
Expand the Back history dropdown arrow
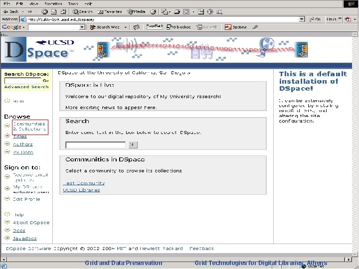coord(23,11)
